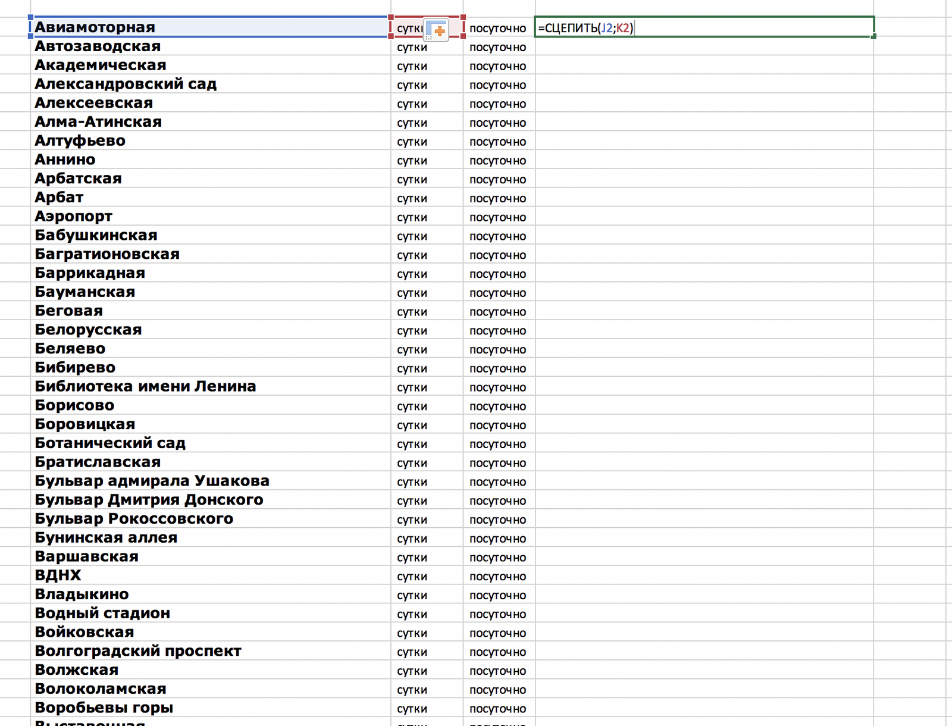The height and width of the screenshot is (726, 952).
Task: Click the Алма-Атинская cell
Action: (208, 122)
